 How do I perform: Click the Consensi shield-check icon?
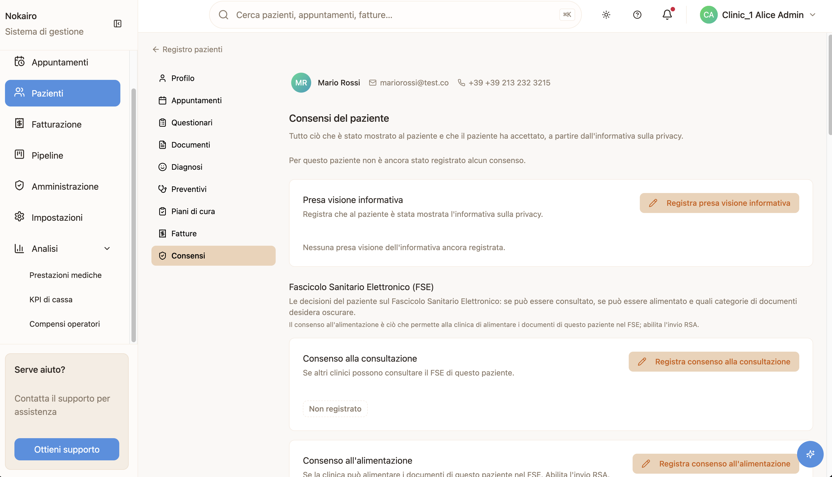[163, 255]
